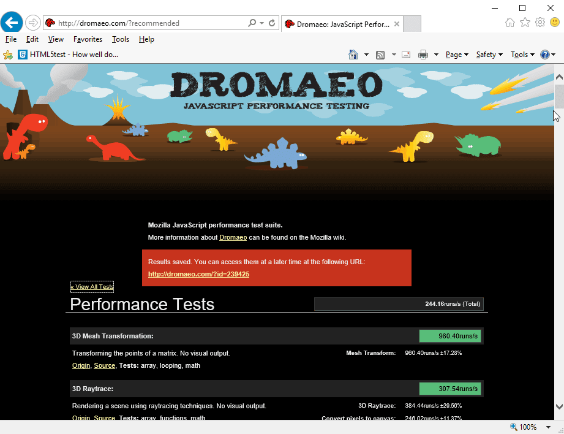
Task: Click the vertical scrollbar thumb
Action: (x=559, y=96)
